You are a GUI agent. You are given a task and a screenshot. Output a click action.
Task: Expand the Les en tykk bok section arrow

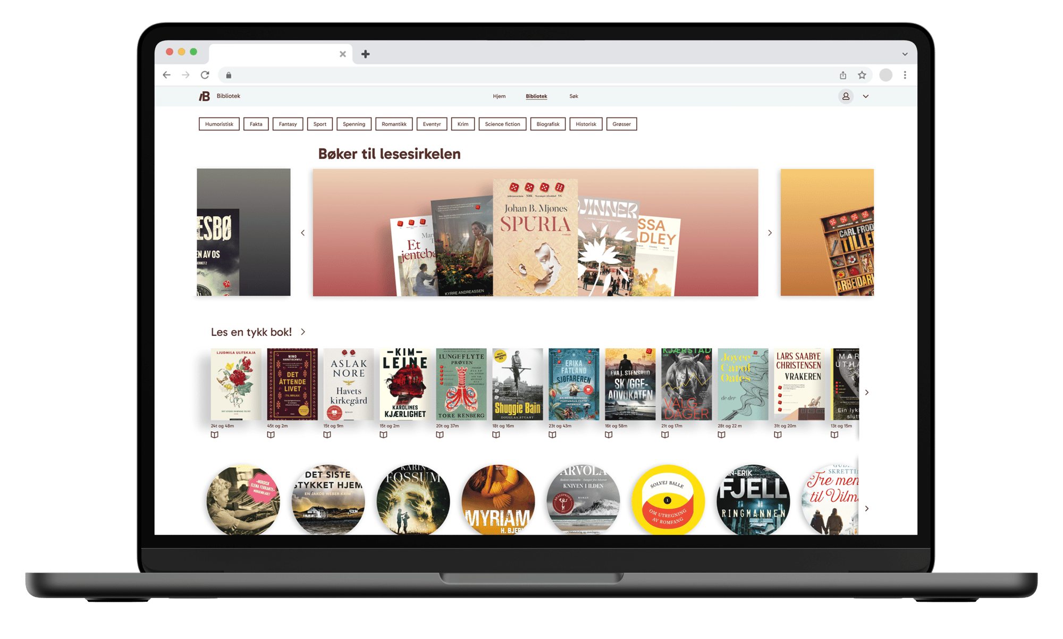[303, 331]
